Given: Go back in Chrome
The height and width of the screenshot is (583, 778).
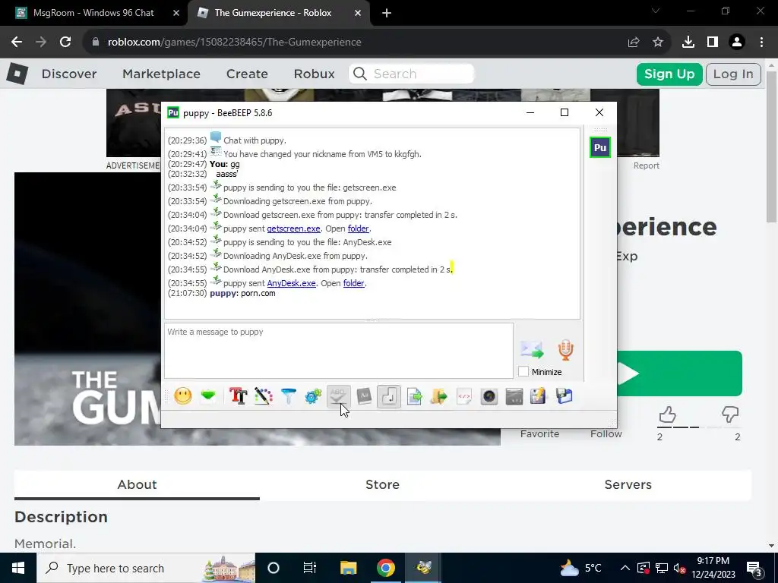Looking at the screenshot, I should click(17, 43).
